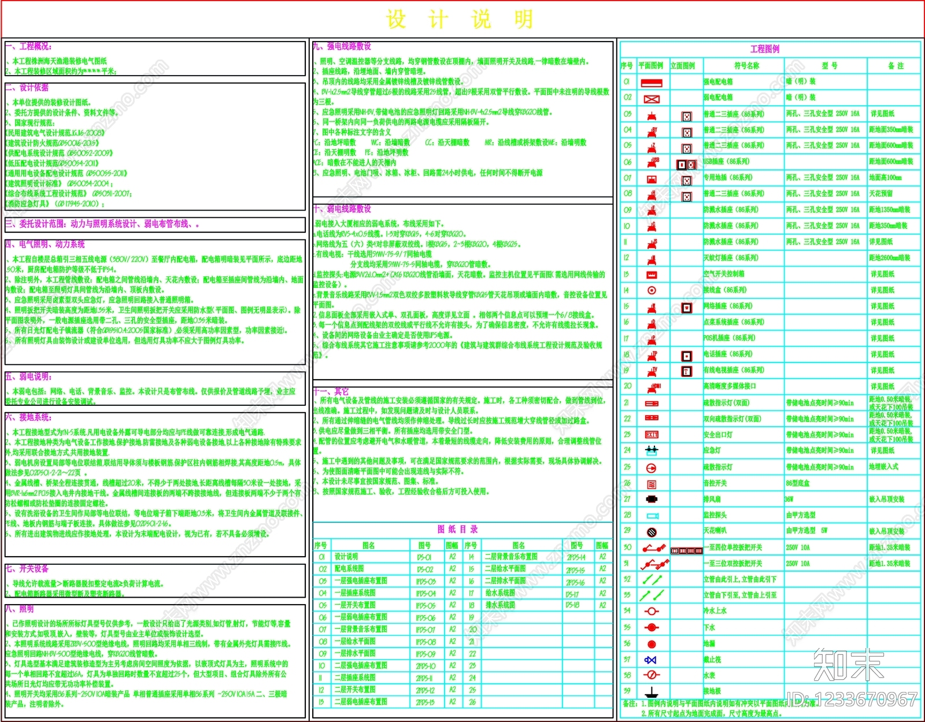The width and height of the screenshot is (925, 722).
Task: Click the 二层背景音乐布置图 entry
Action: (510, 557)
